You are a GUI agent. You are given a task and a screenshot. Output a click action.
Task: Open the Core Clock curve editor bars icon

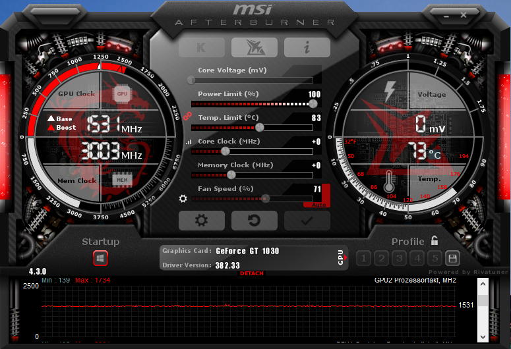tap(189, 142)
